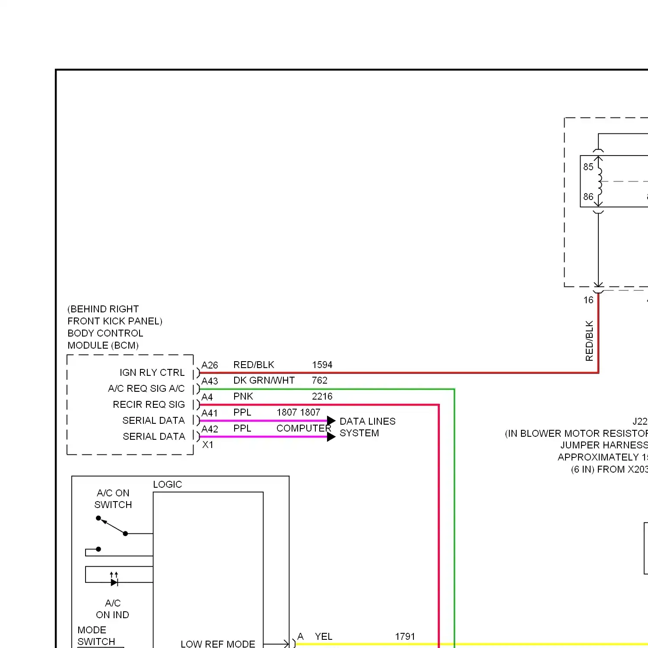The image size is (648, 648).
Task: Click 'PPL' label on the A41 row
Action: 242,412
